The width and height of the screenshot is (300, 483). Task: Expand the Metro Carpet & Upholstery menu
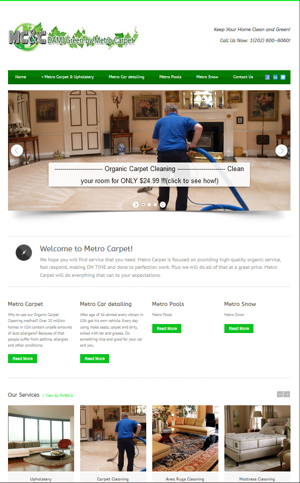68,77
